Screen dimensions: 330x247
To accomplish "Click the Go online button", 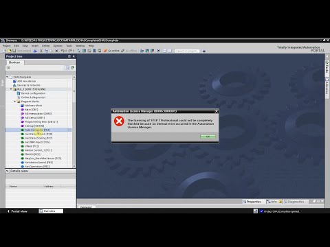I will pyautogui.click(x=111, y=51).
